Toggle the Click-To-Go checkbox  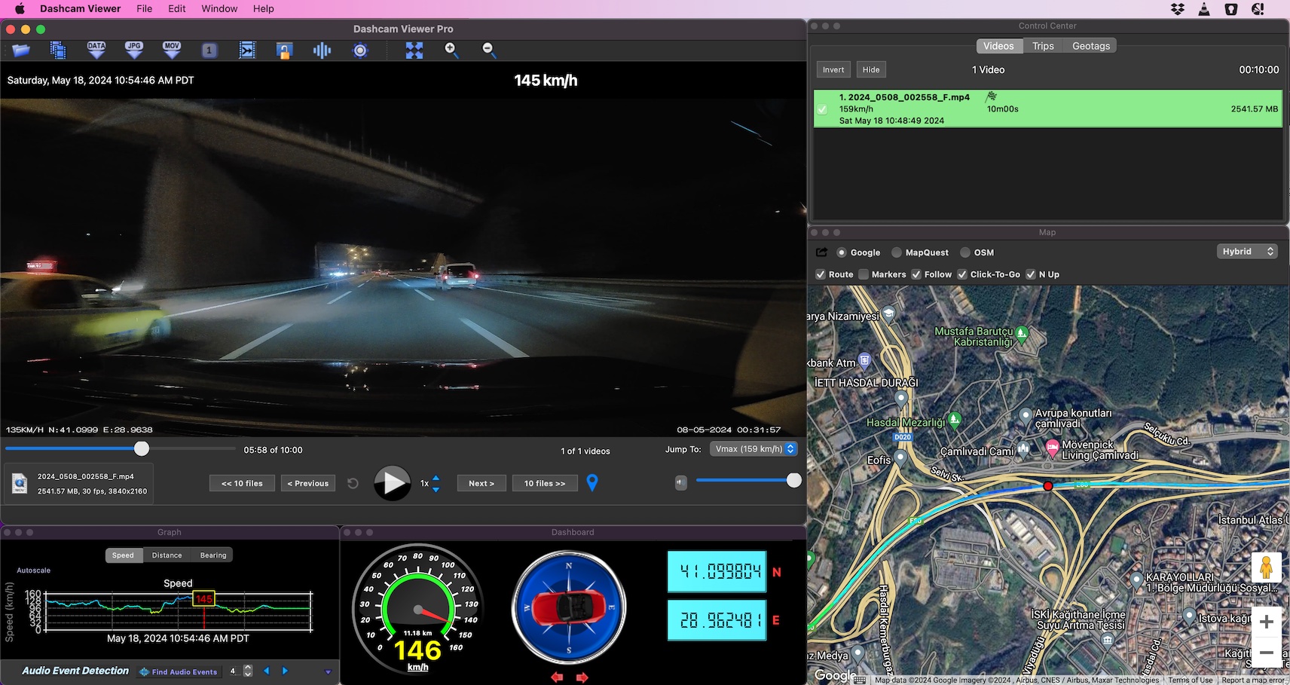pos(962,274)
